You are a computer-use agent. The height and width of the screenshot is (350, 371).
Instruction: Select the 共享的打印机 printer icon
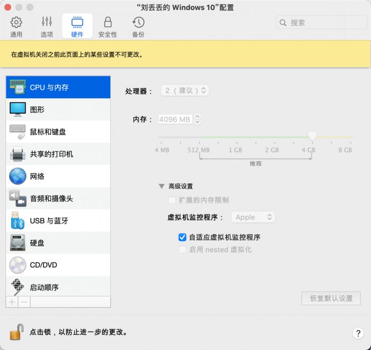17,154
